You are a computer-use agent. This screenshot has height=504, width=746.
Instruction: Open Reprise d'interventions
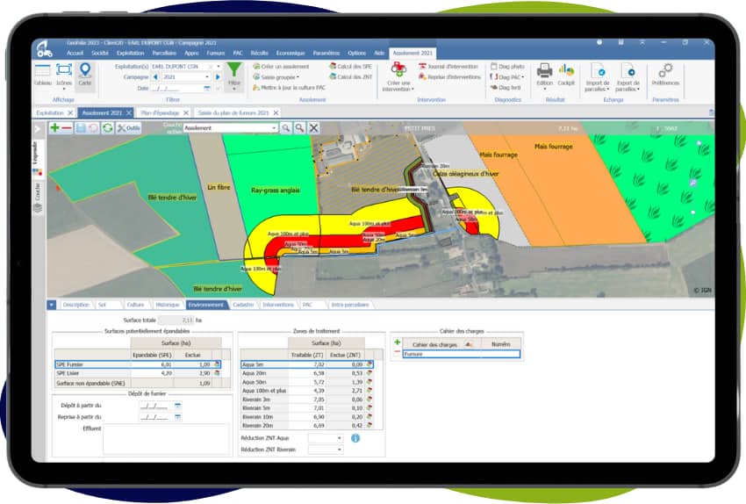449,77
